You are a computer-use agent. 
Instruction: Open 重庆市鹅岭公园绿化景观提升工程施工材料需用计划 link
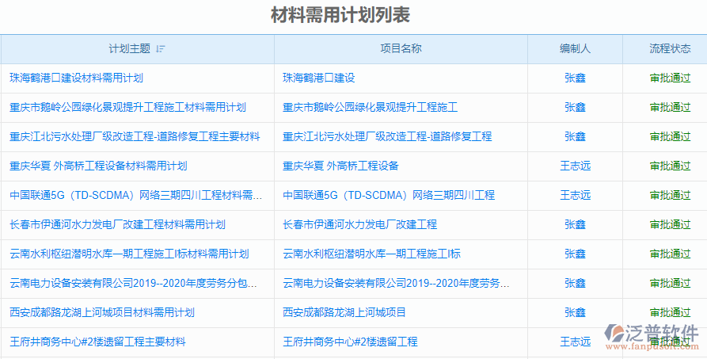pos(127,107)
